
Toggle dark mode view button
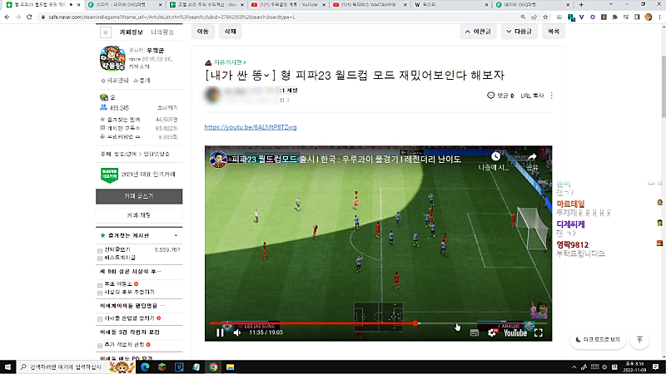coord(598,340)
